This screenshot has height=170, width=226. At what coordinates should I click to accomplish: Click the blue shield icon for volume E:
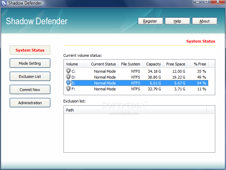68,83
